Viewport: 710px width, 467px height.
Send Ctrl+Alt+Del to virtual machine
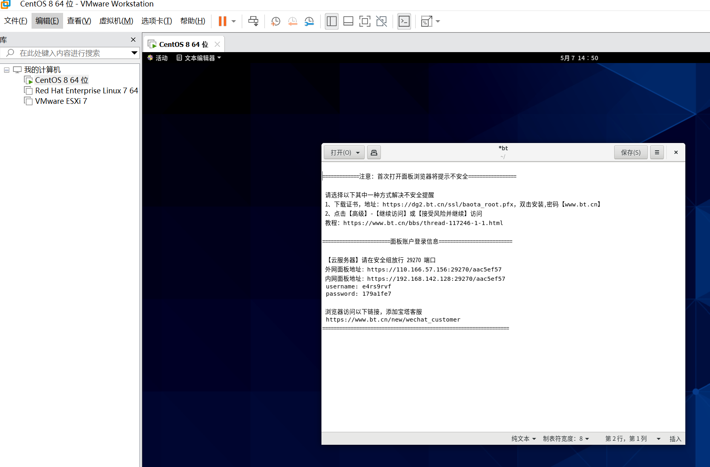coord(254,21)
